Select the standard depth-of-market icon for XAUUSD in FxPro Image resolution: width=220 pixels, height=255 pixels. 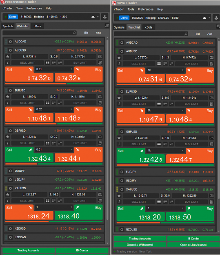coord(159,202)
